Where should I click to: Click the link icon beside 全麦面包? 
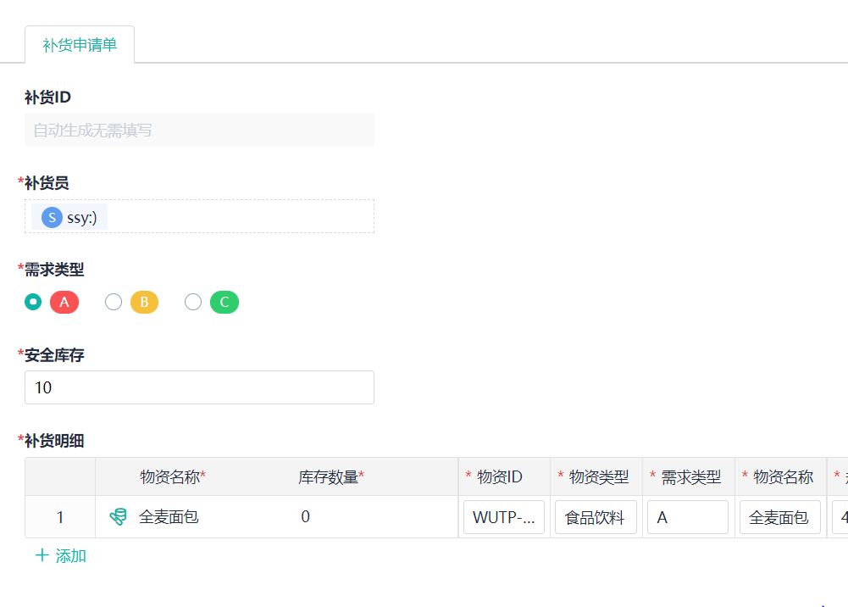coord(118,516)
